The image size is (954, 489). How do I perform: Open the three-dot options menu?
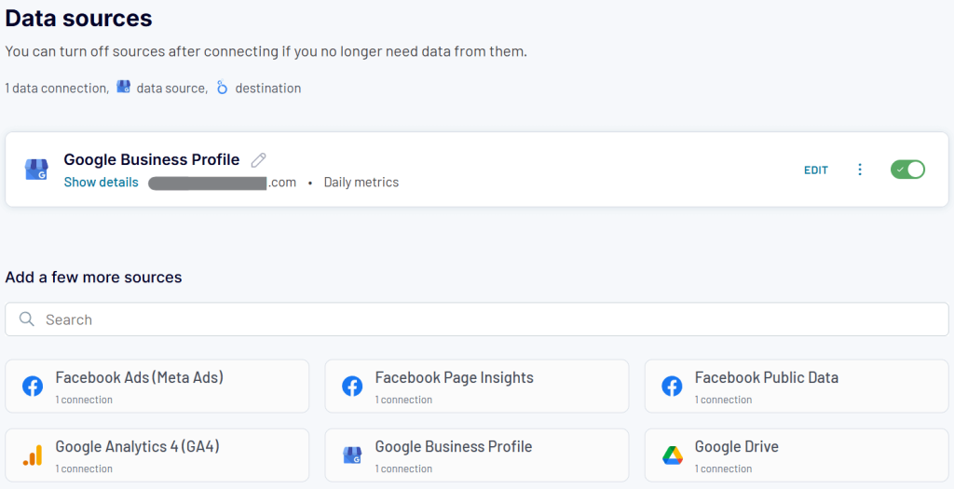(x=860, y=170)
